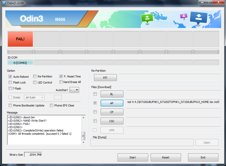Click the BL file button
Screen dimensions: 226x166
112,94
